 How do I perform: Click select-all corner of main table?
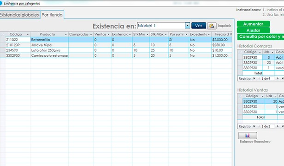[x=3, y=34]
